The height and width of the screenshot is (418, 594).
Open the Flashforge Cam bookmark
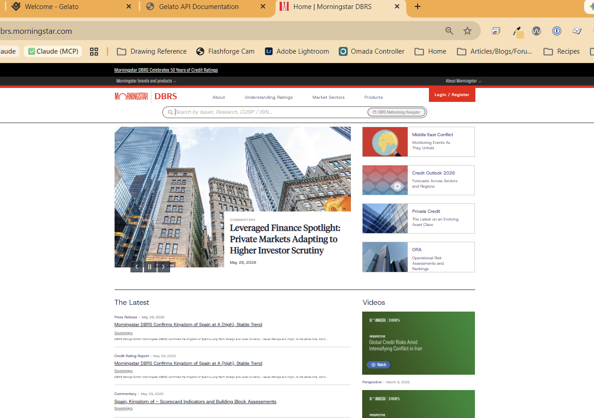click(225, 51)
